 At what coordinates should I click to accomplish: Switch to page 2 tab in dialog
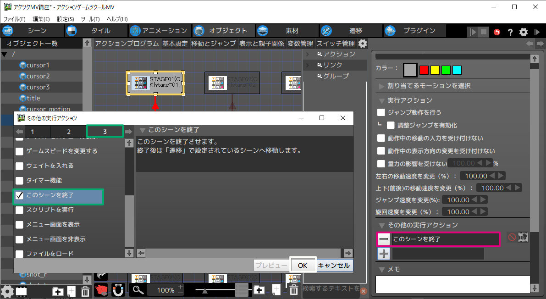click(69, 132)
